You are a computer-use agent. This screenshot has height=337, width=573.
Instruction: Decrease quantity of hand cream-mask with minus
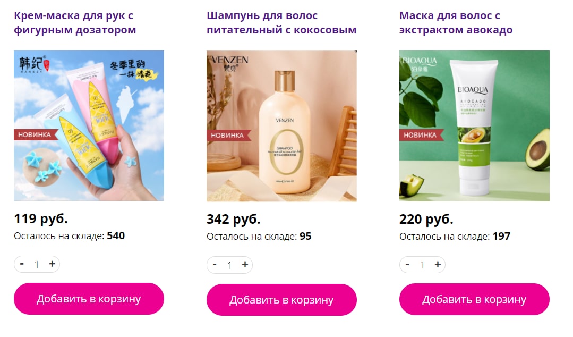click(x=22, y=264)
